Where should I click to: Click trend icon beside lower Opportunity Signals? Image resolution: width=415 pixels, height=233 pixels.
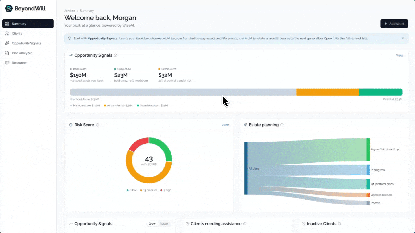pyautogui.click(x=71, y=224)
